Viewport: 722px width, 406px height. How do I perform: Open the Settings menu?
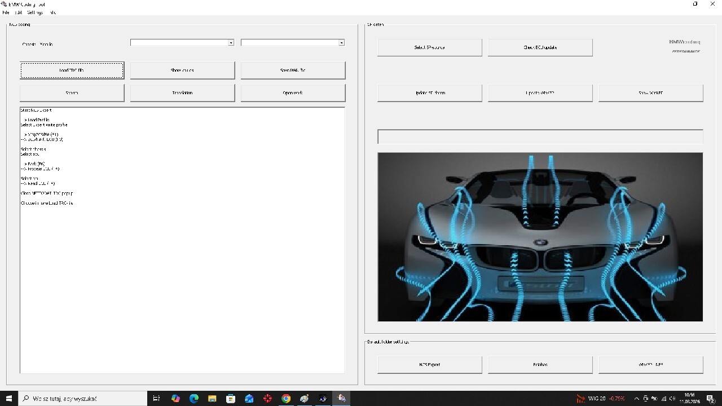coord(35,12)
